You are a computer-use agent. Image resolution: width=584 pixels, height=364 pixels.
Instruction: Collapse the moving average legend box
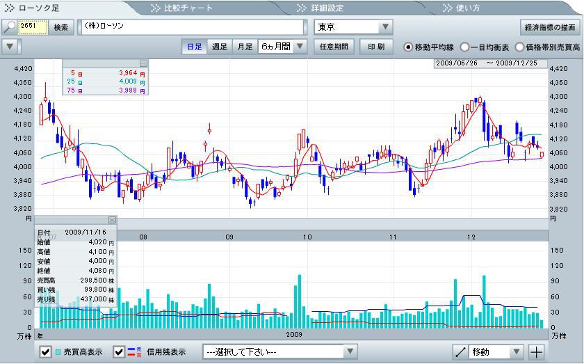point(143,63)
